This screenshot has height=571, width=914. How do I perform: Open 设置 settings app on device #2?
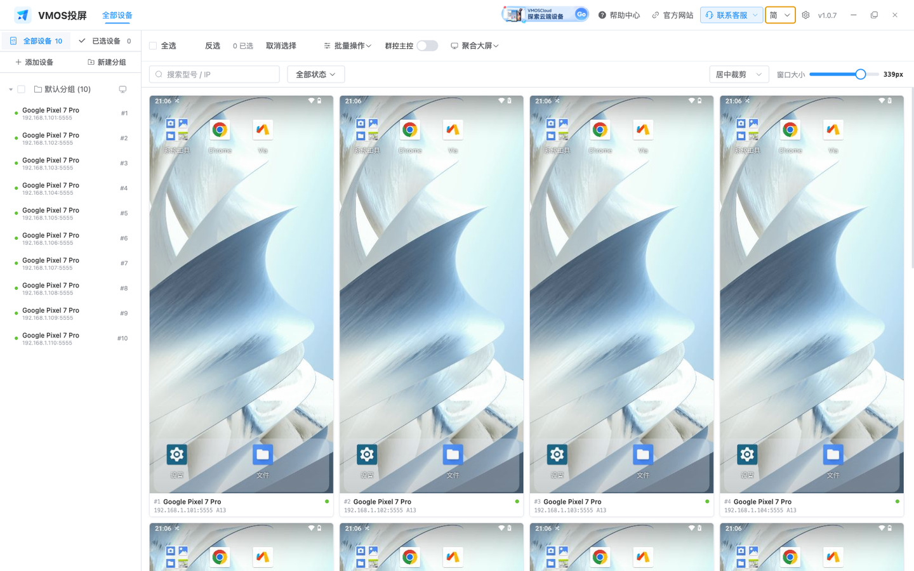click(x=367, y=454)
